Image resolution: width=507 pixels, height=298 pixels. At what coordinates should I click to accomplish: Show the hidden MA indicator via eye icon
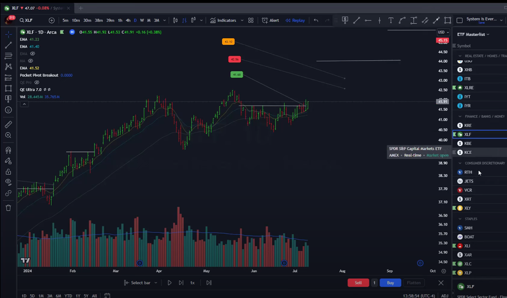point(31,61)
